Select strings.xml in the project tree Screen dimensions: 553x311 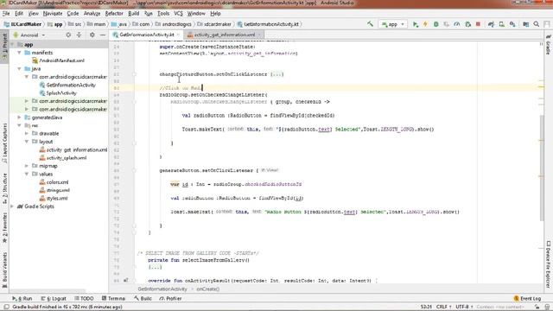54,190
